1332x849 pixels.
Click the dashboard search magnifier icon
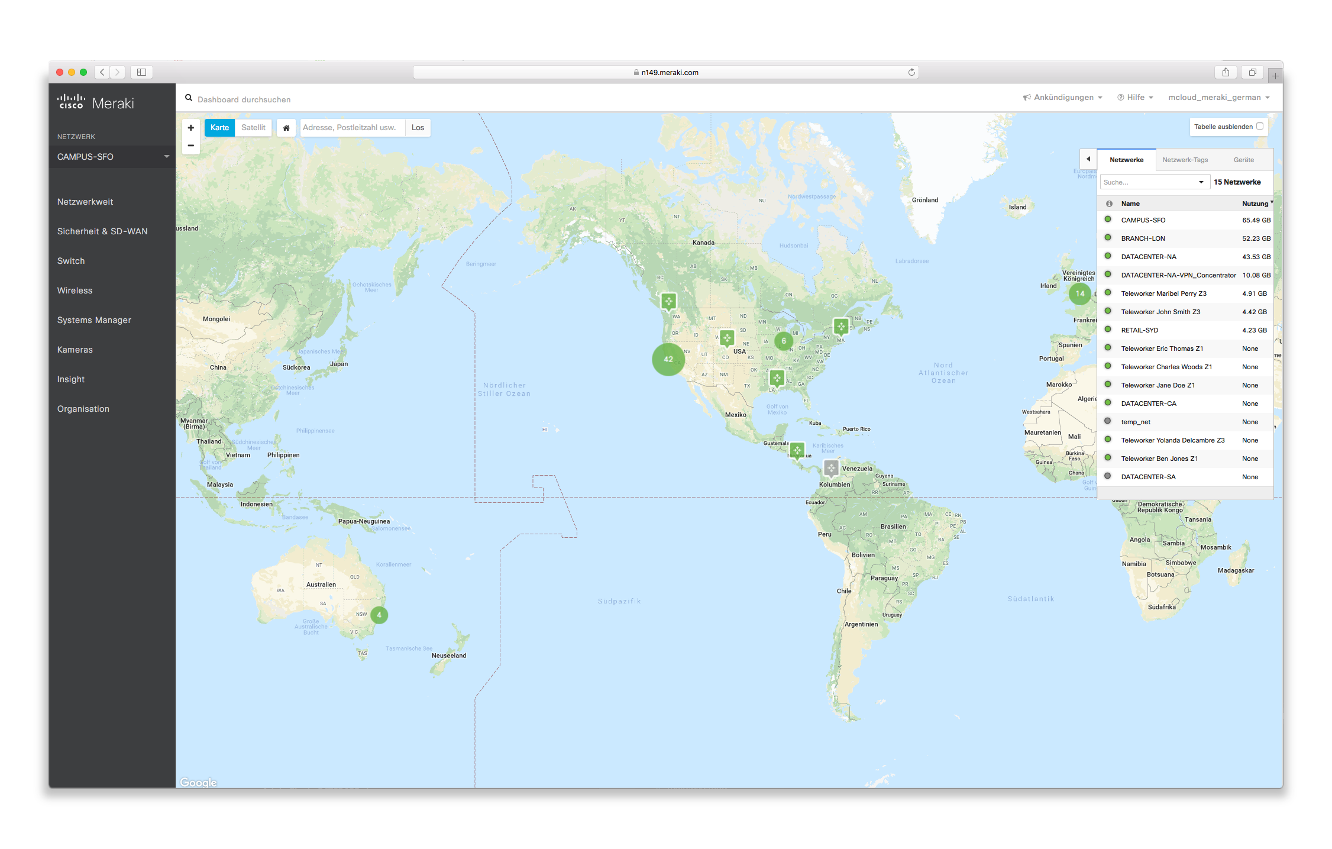pos(189,98)
